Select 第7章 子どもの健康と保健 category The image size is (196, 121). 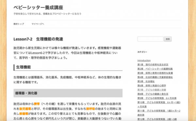(x=152, y=90)
